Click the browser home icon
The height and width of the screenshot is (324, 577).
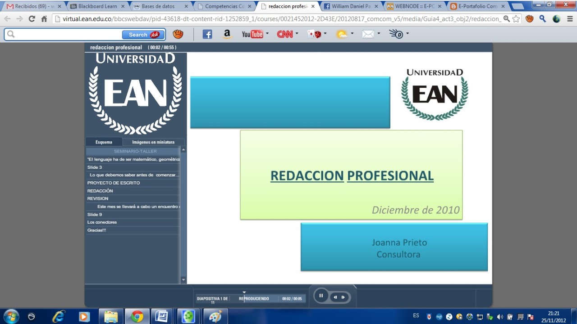tap(44, 19)
